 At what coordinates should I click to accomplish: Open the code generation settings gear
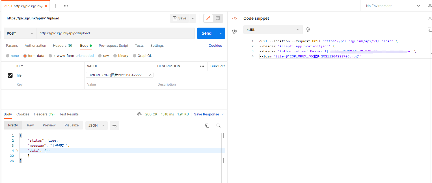(x=308, y=30)
